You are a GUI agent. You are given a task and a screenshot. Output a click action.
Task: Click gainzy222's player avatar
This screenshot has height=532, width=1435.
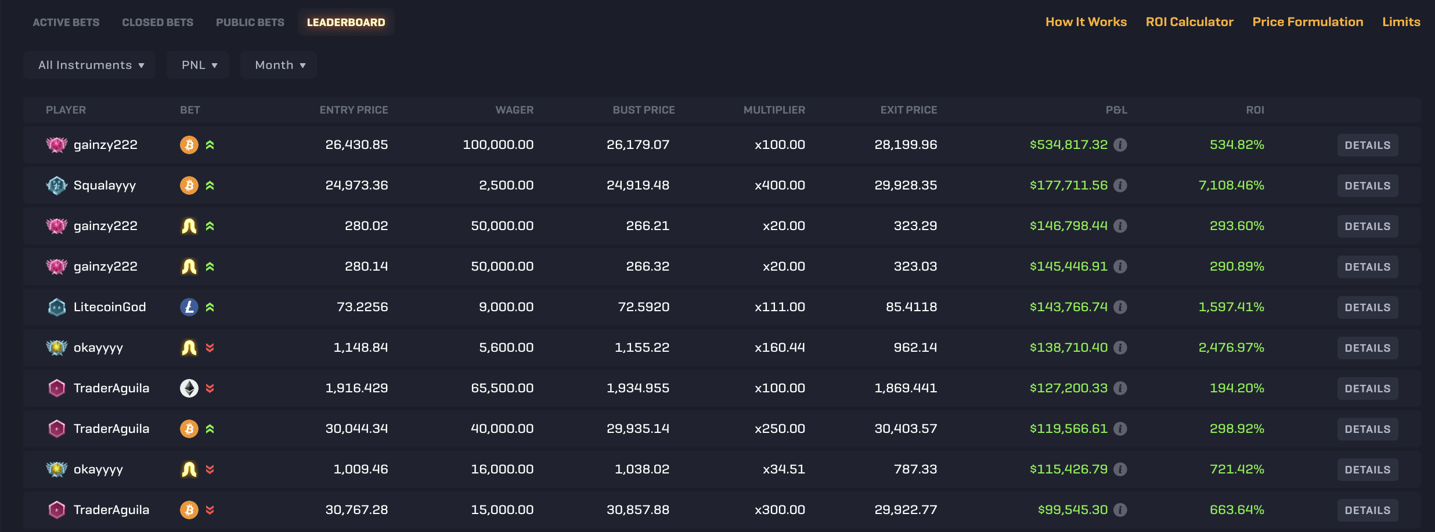(56, 145)
